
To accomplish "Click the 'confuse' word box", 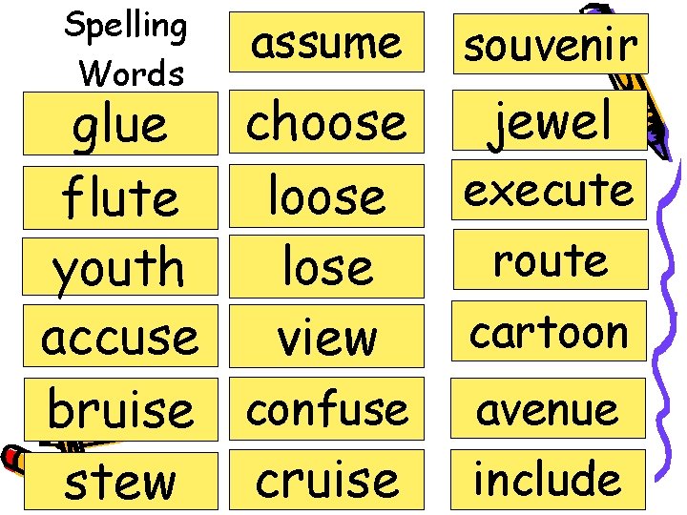I will point(327,408).
